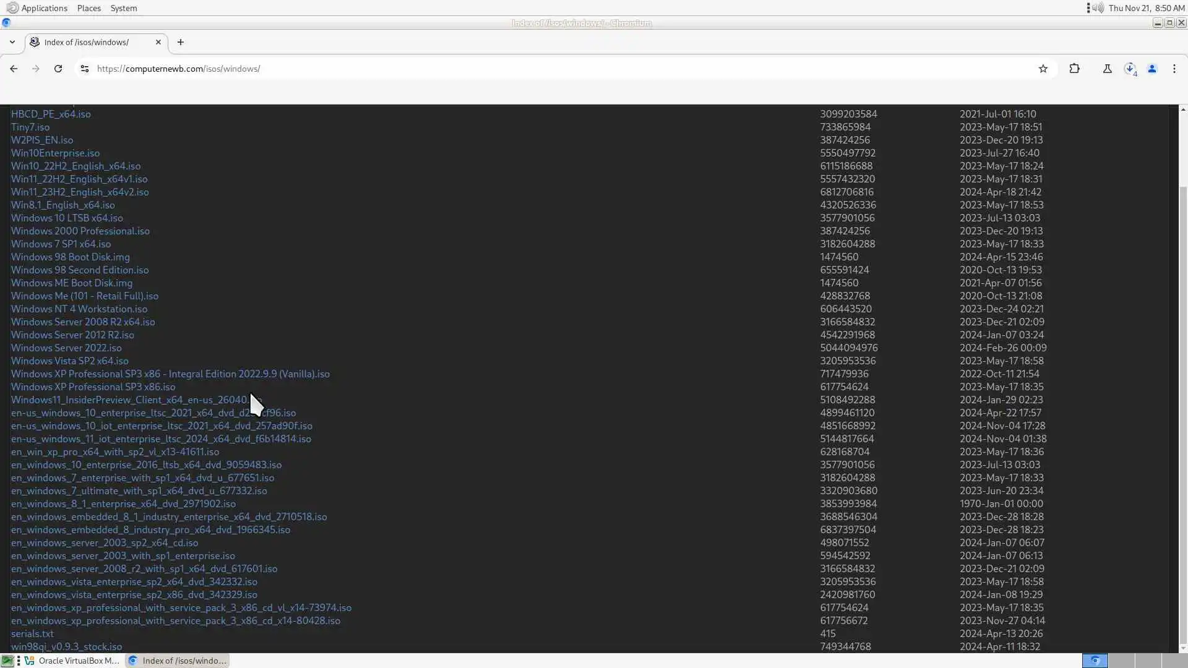The height and width of the screenshot is (668, 1188).
Task: Reload the current page
Action: click(58, 69)
